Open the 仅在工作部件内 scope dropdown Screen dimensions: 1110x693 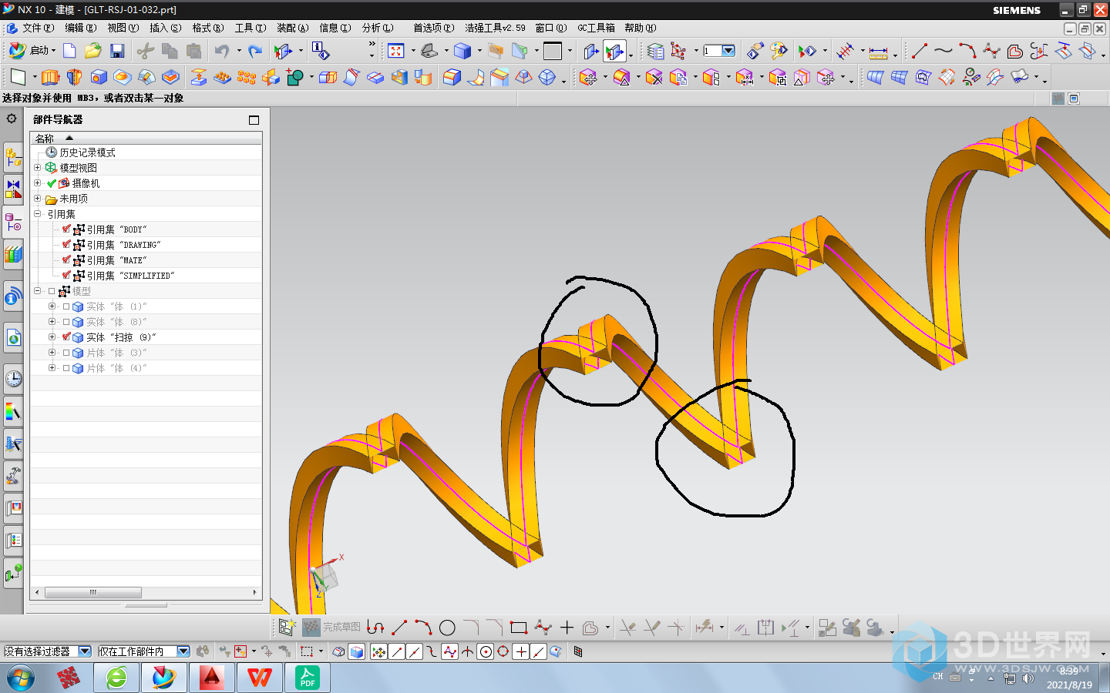183,651
